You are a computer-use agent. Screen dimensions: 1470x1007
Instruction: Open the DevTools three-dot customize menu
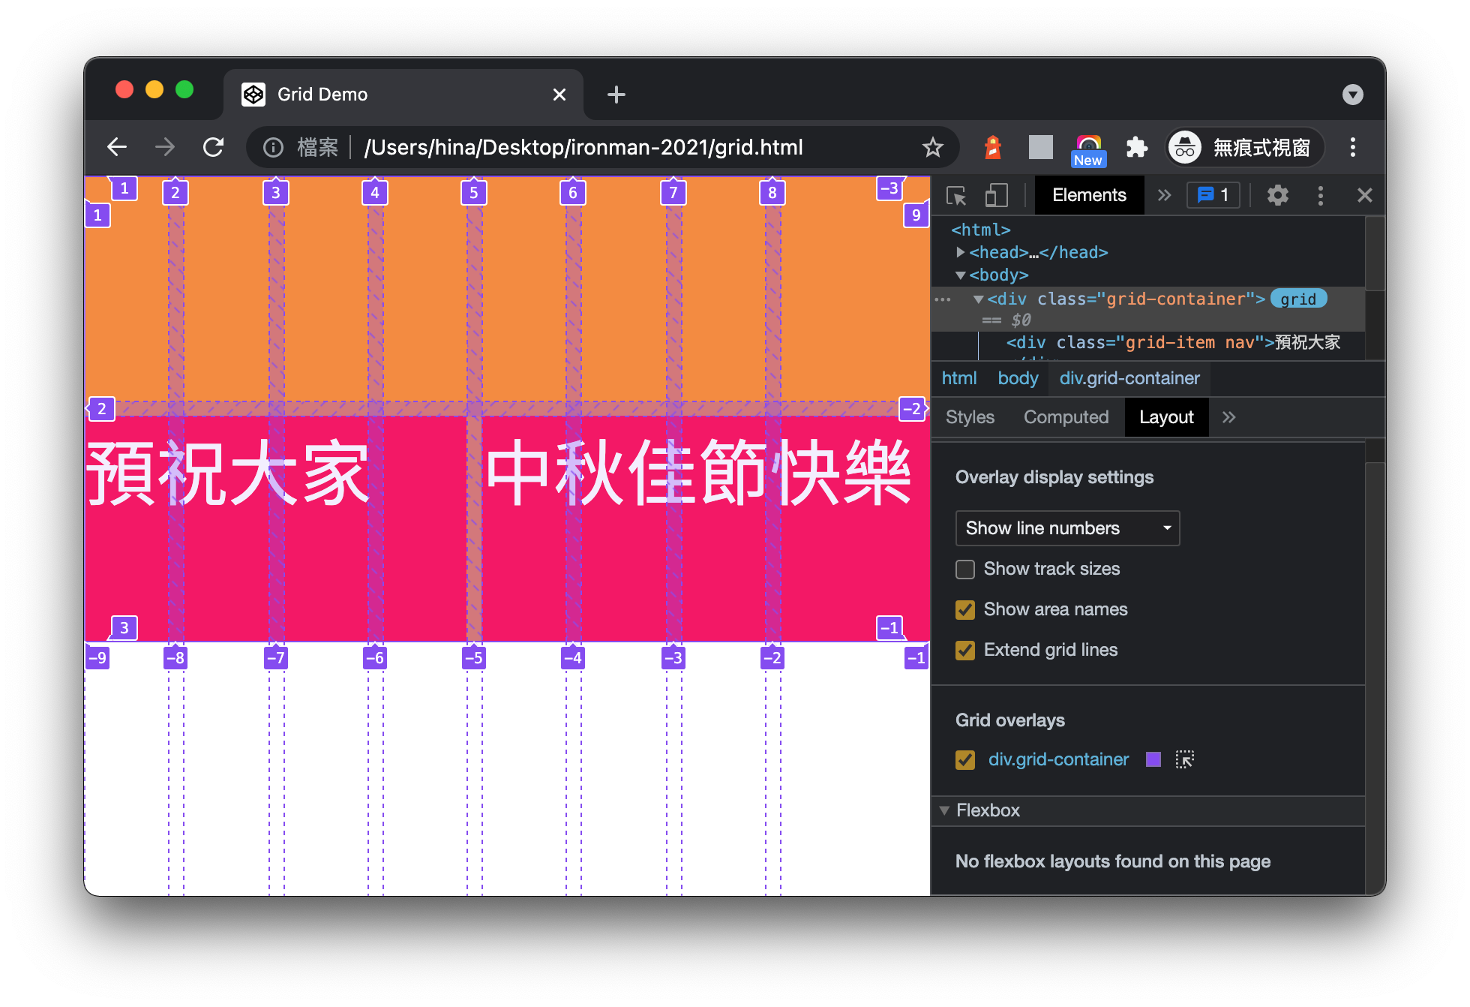(x=1321, y=195)
